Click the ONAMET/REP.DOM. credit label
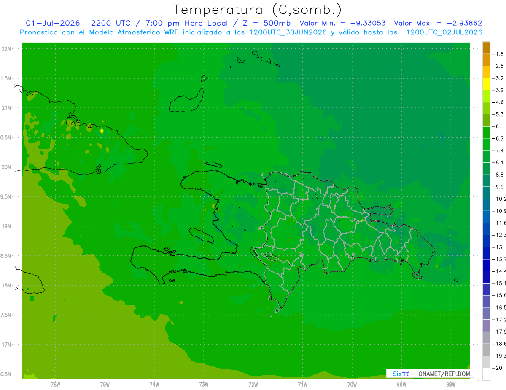Viewport: 506px width, 390px height. coord(444,374)
